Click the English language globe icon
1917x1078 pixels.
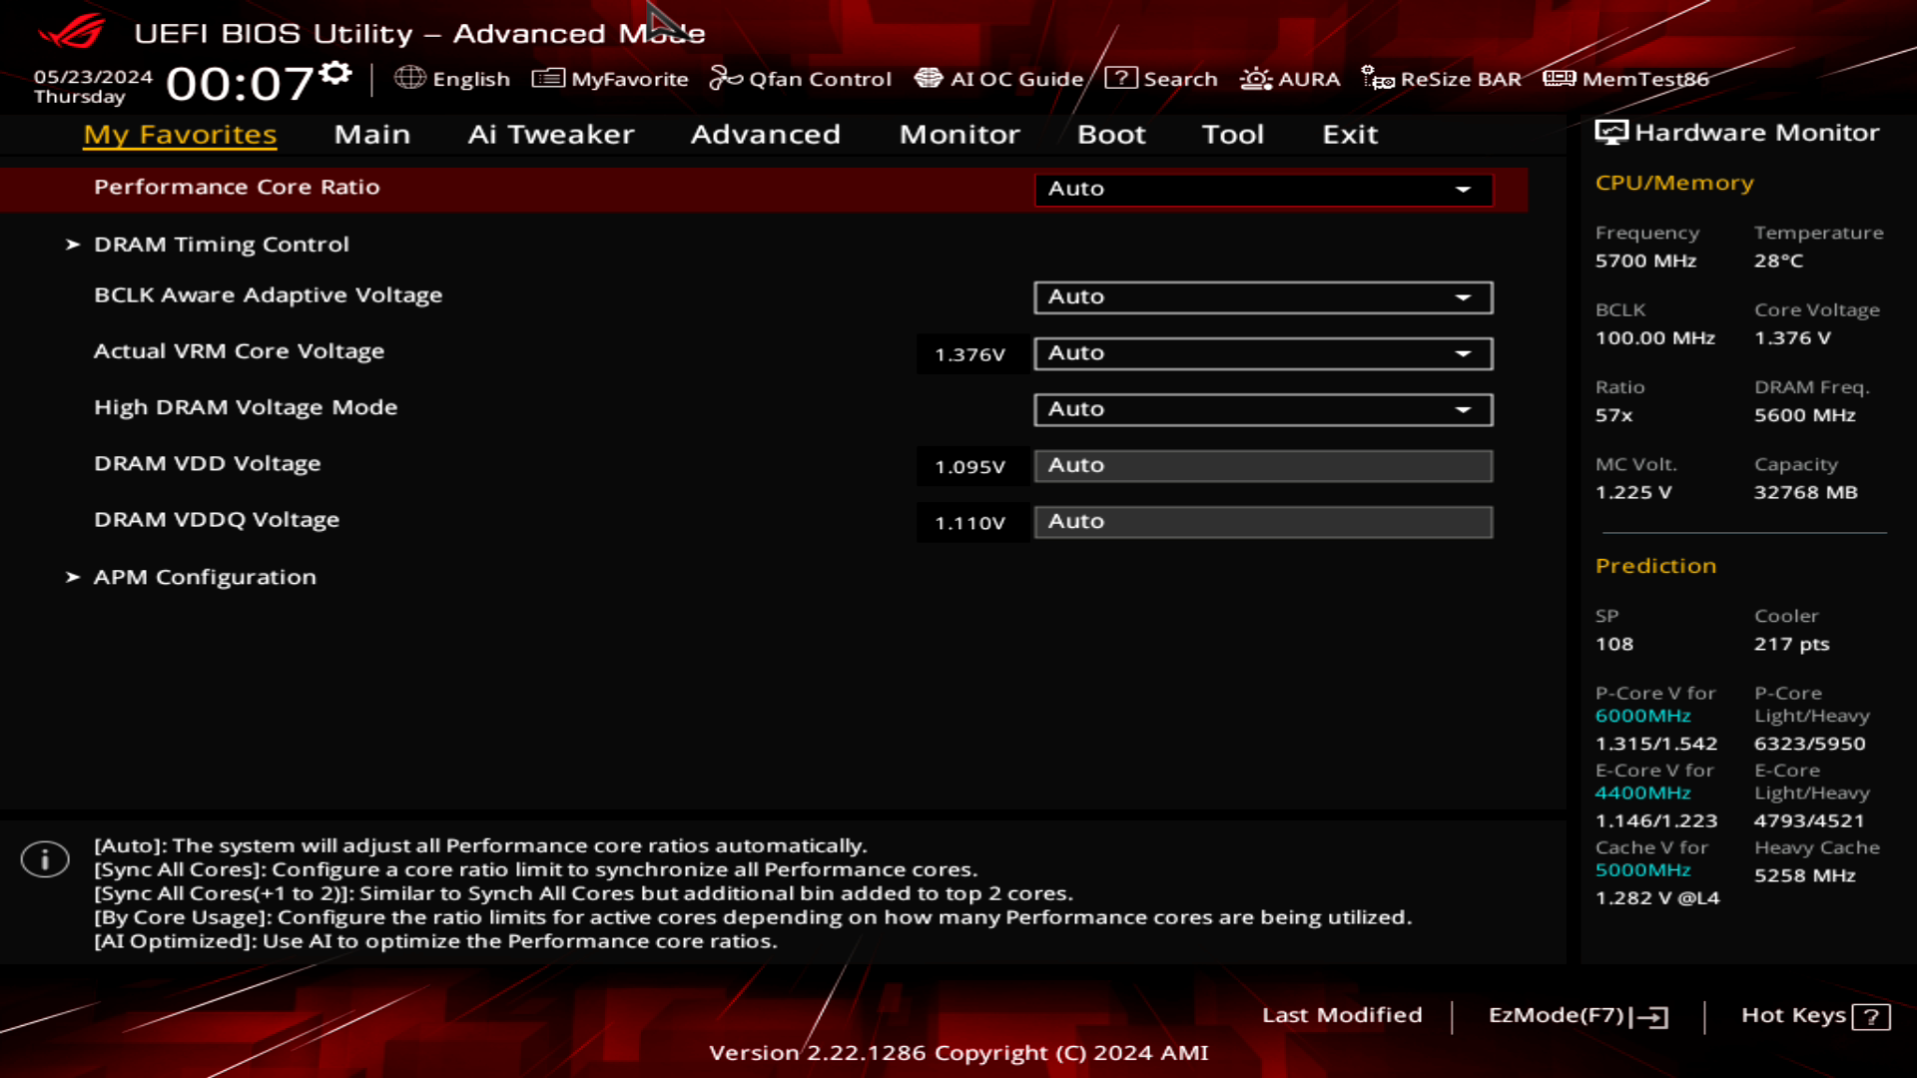click(x=409, y=78)
